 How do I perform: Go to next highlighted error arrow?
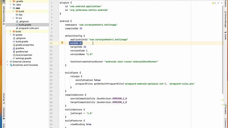(x=222, y=3)
